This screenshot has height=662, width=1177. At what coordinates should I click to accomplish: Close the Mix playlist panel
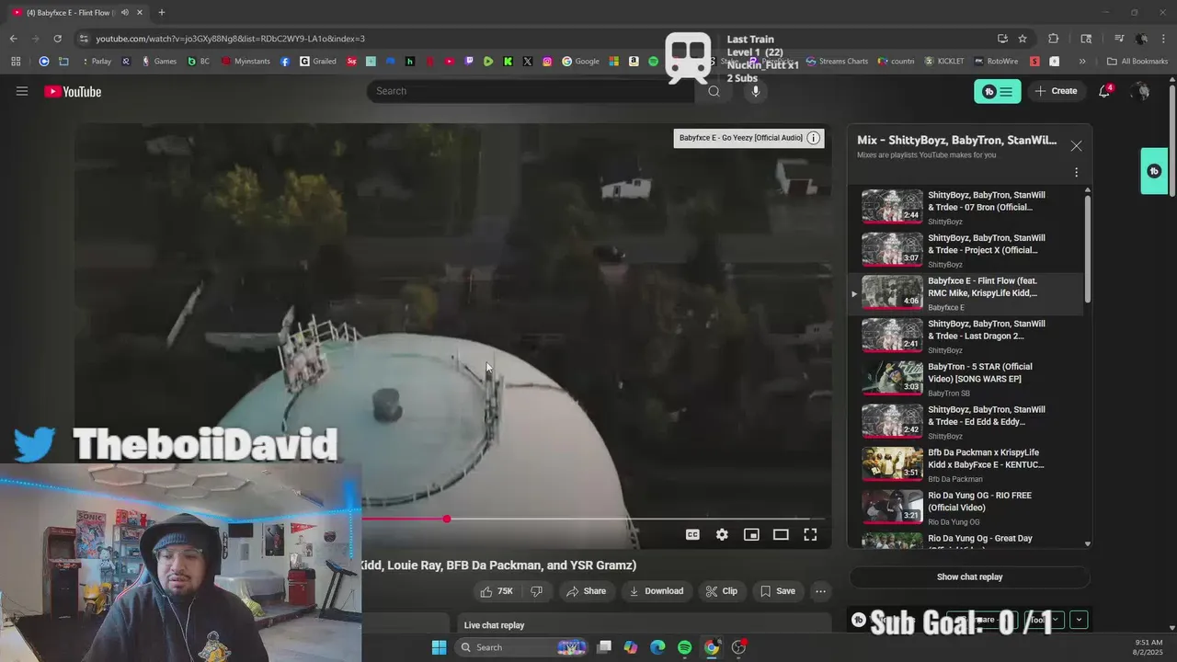(1076, 146)
